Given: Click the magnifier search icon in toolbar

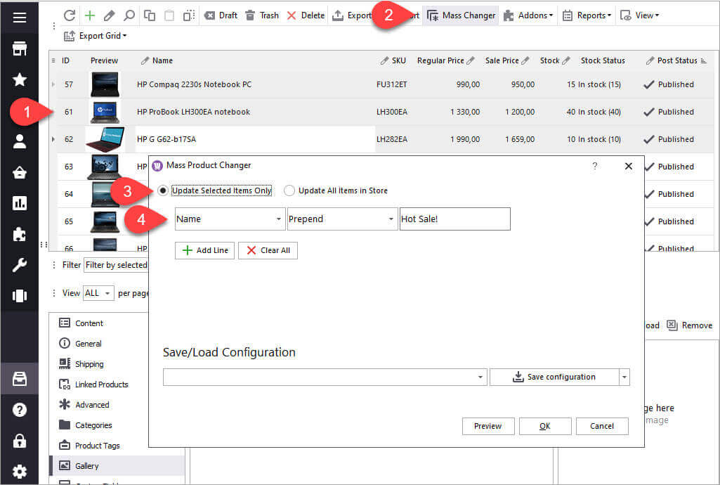Looking at the screenshot, I should coord(129,15).
